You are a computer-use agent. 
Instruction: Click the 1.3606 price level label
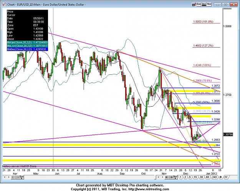click(x=216, y=101)
